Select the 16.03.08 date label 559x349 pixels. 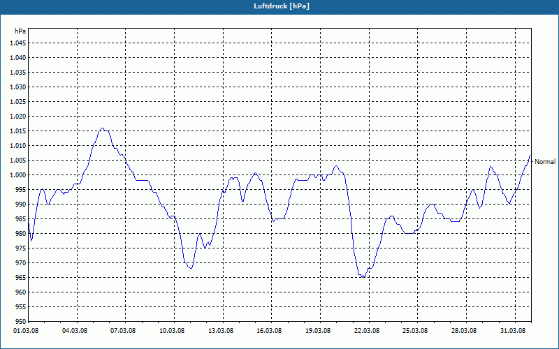coord(269,330)
